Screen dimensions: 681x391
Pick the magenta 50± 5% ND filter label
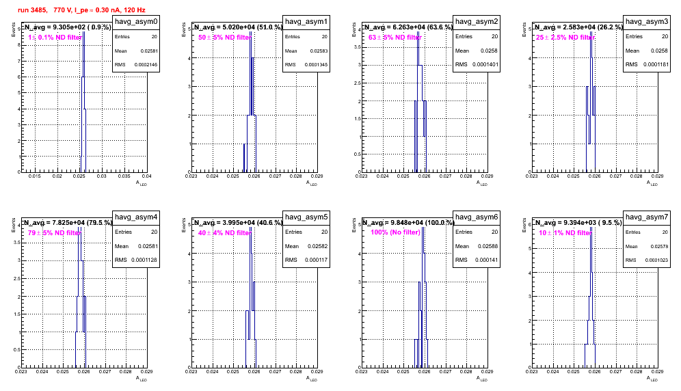click(x=225, y=38)
